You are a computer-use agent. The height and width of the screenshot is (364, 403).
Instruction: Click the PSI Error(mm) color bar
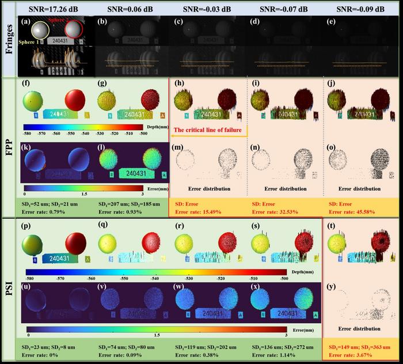pyautogui.click(x=157, y=329)
